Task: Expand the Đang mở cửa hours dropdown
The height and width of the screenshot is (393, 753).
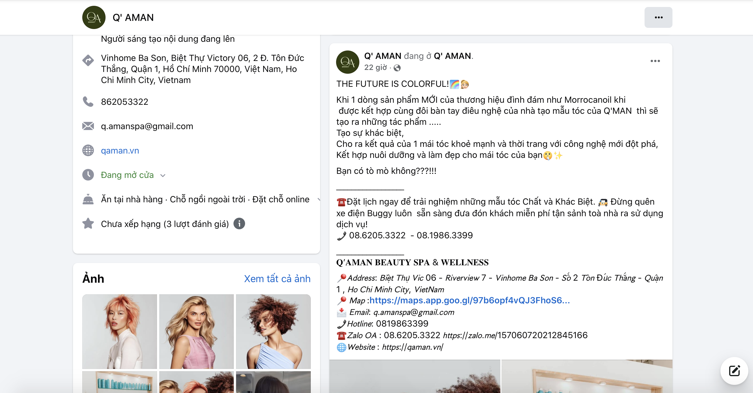Action: [163, 175]
